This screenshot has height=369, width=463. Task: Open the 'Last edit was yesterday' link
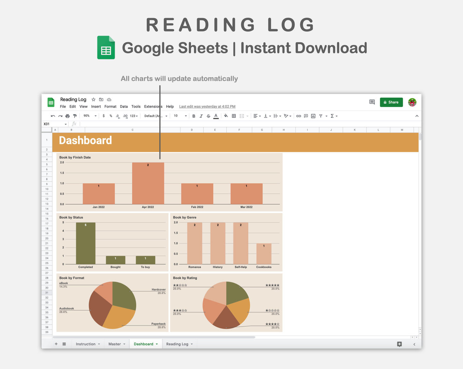[x=207, y=106]
